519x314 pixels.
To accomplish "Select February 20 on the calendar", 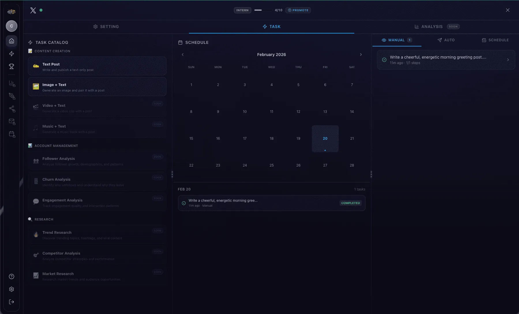I will 325,138.
